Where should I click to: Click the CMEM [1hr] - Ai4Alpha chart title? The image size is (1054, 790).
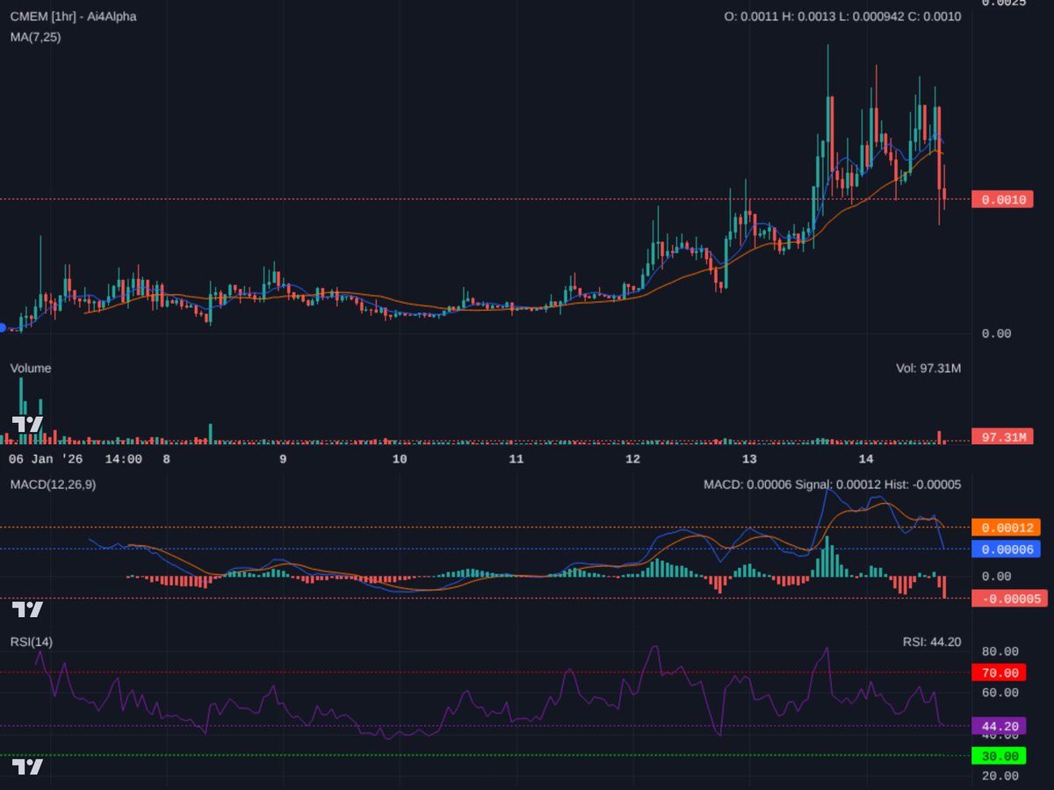73,17
